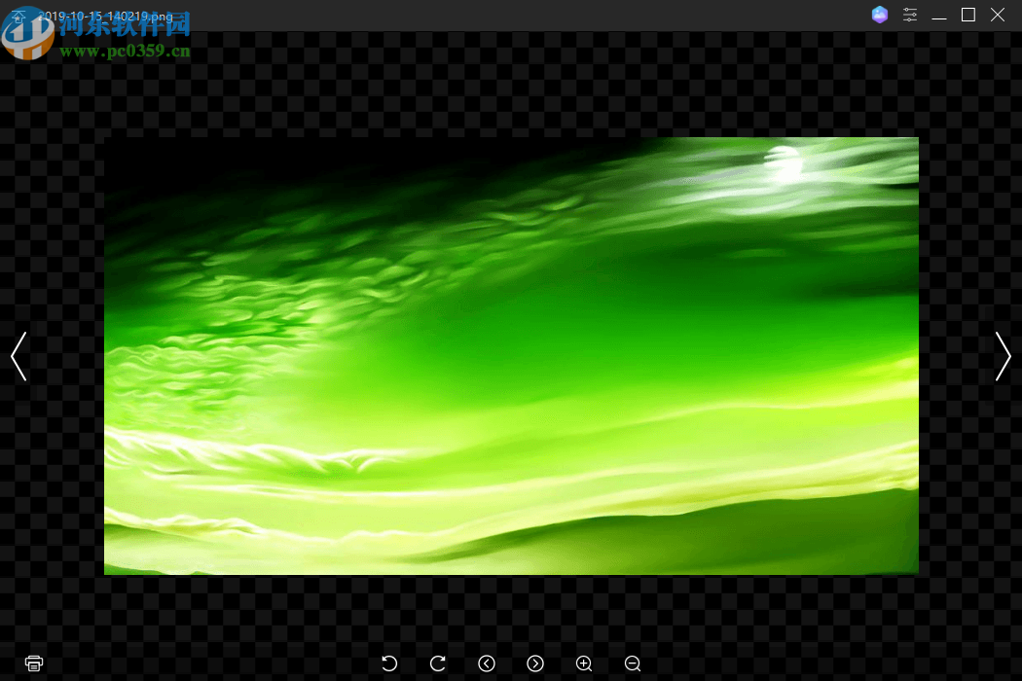Image resolution: width=1022 pixels, height=681 pixels.
Task: Close the image viewer window
Action: [998, 15]
